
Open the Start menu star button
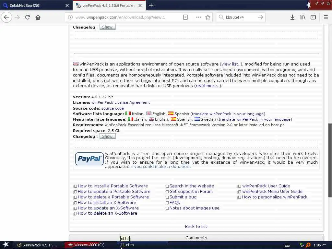coord(6,244)
